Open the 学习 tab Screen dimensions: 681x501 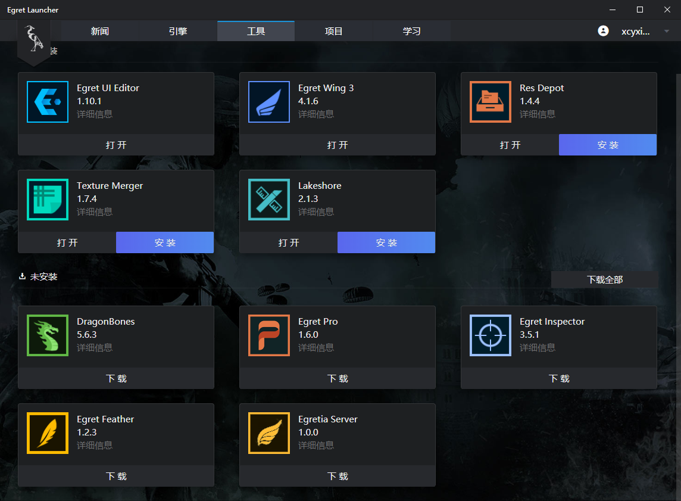point(411,32)
